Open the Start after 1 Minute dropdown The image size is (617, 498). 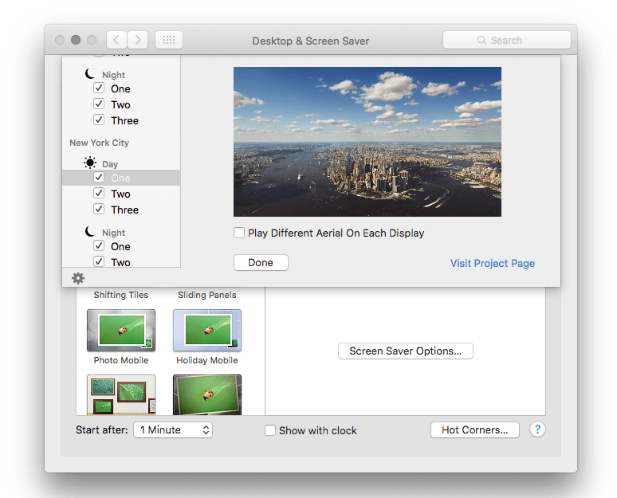(173, 430)
